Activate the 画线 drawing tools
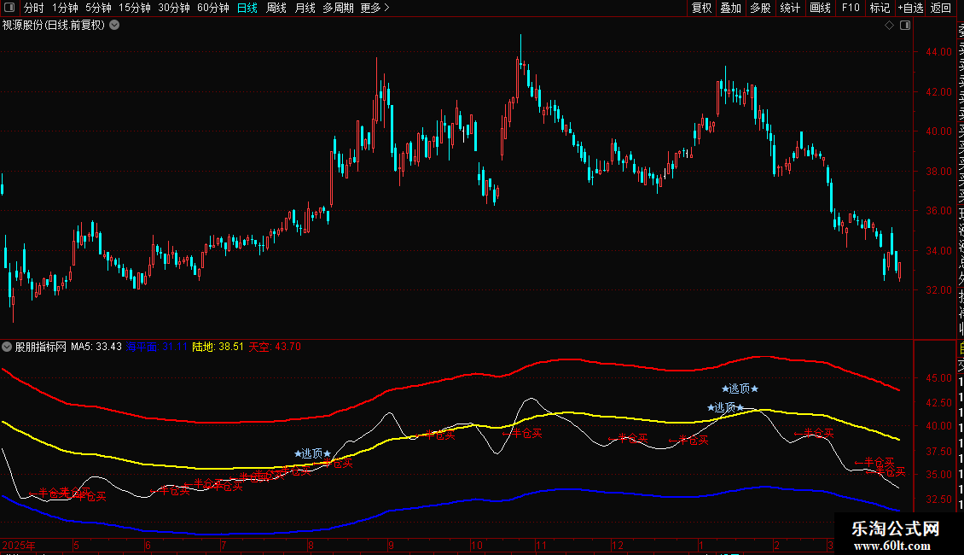This screenshot has height=555, width=964. coord(820,8)
